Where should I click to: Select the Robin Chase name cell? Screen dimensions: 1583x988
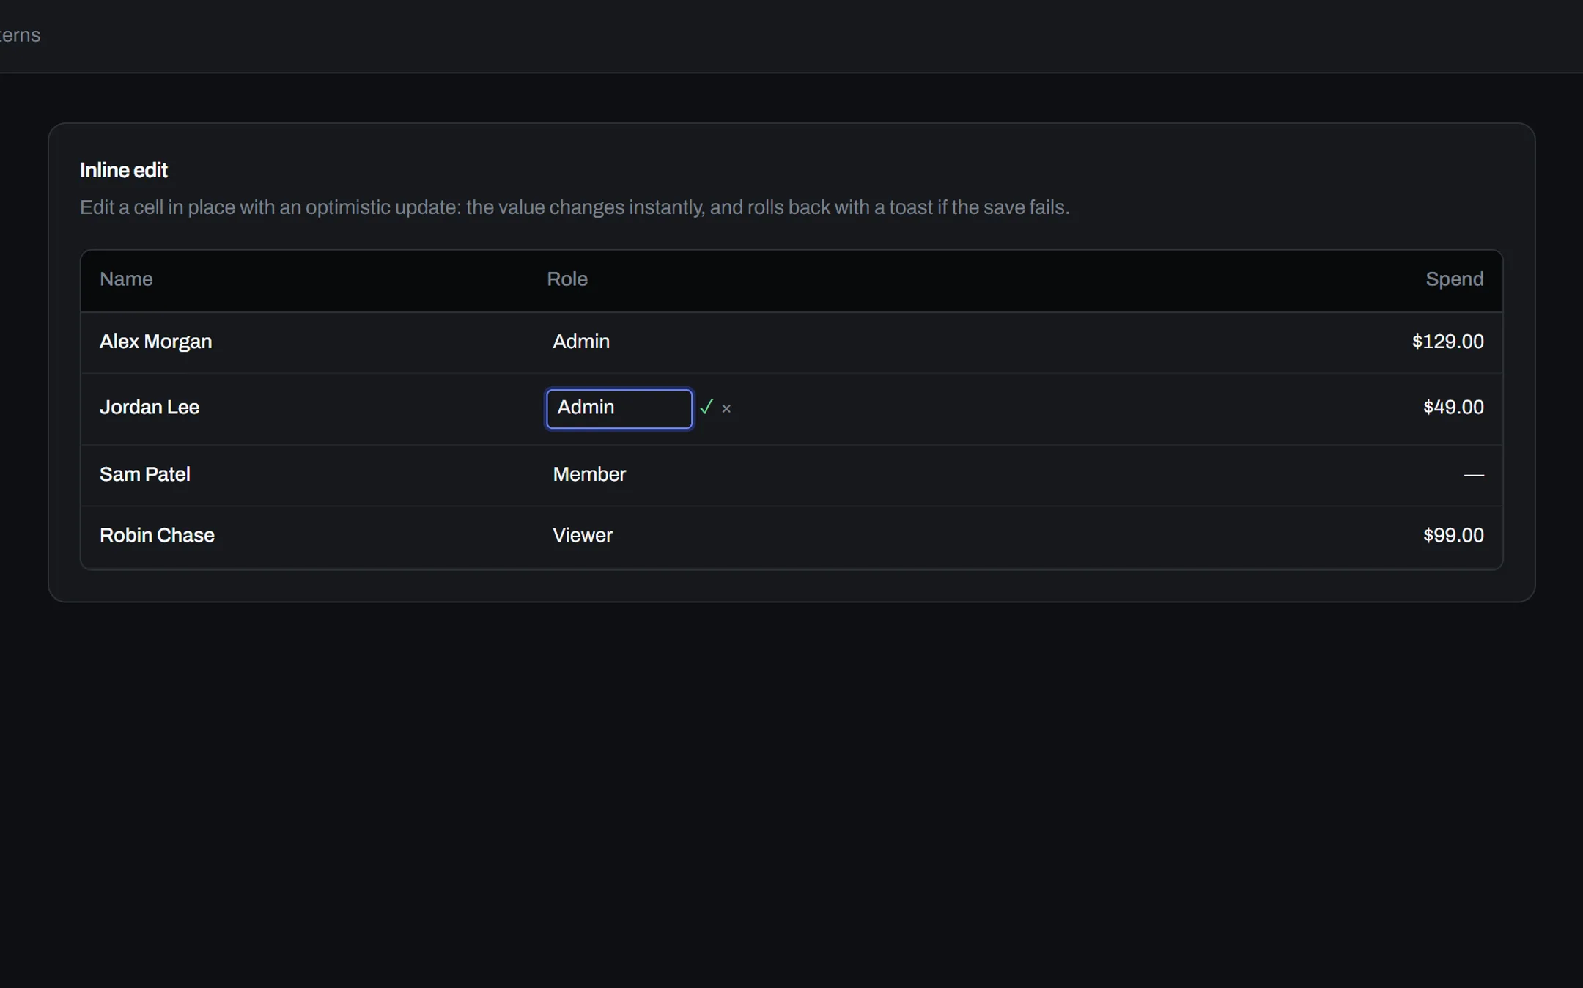pos(157,536)
